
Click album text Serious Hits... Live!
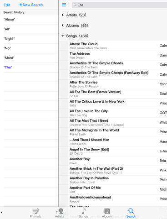(x=82, y=182)
